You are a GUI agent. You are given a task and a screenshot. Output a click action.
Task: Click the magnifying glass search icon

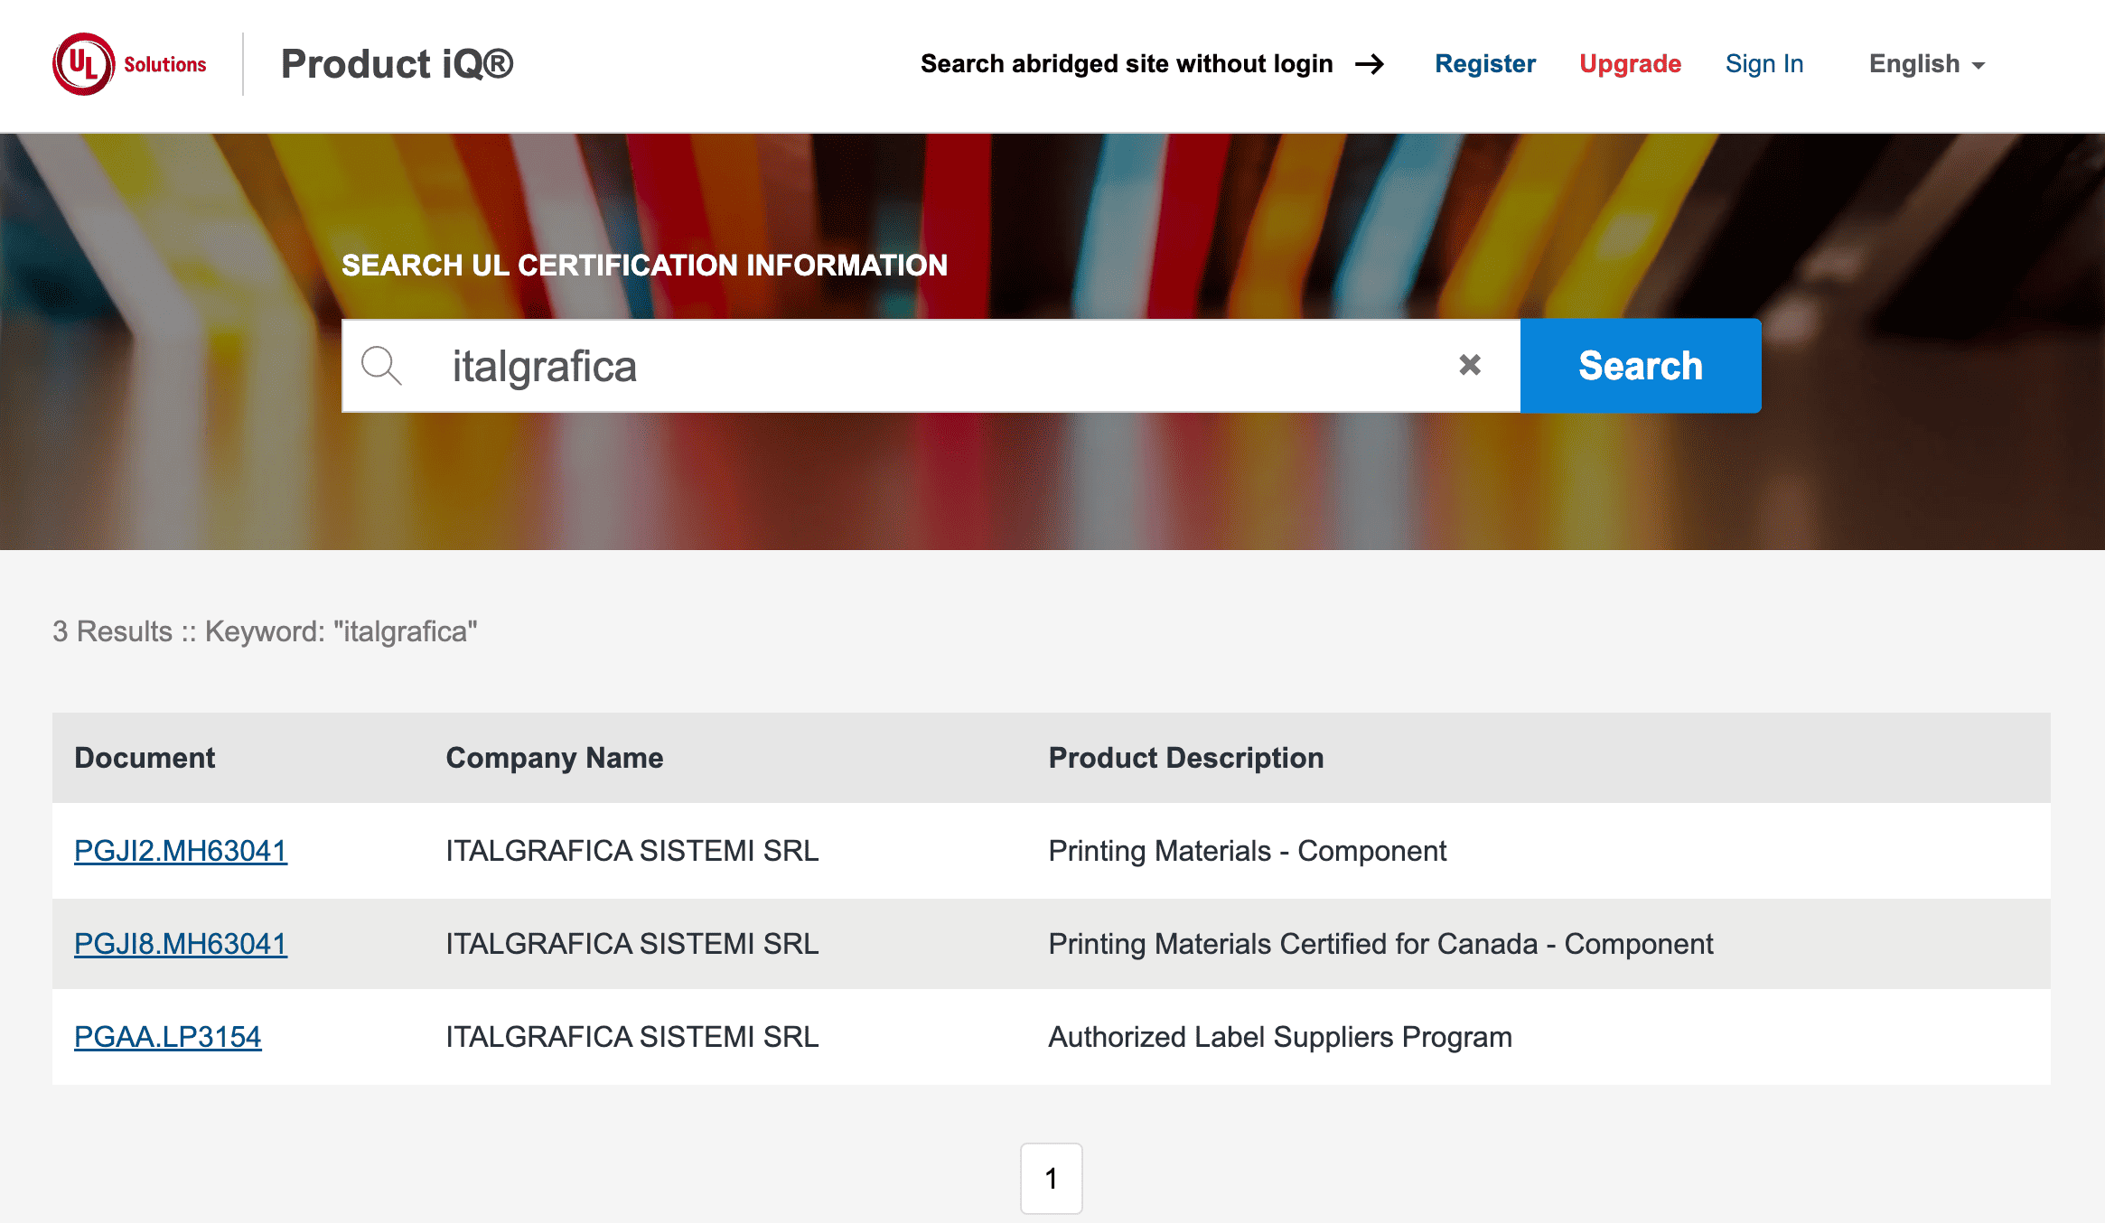click(x=380, y=366)
